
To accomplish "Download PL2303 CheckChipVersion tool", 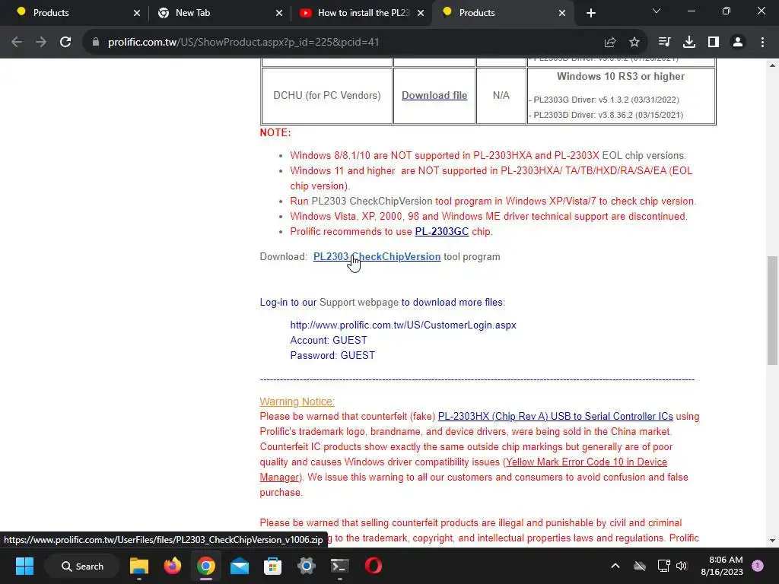I will click(x=377, y=257).
